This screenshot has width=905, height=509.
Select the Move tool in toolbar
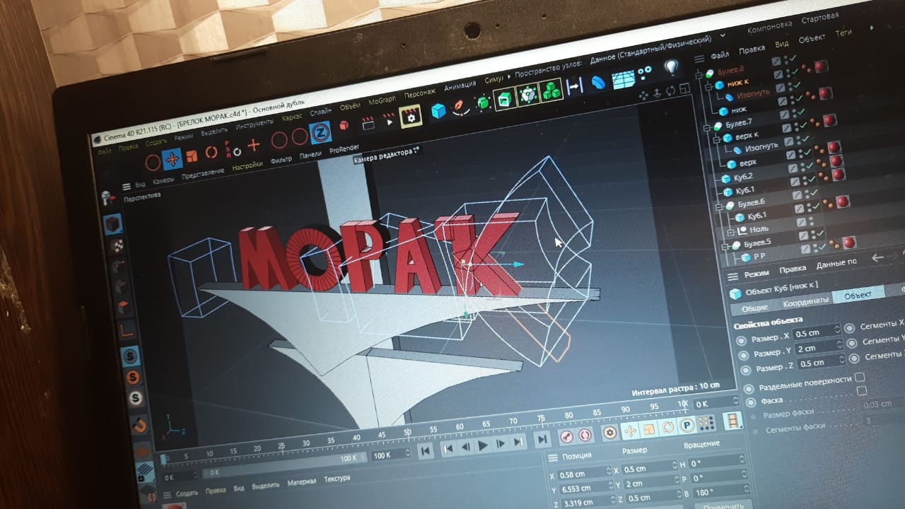pos(173,159)
